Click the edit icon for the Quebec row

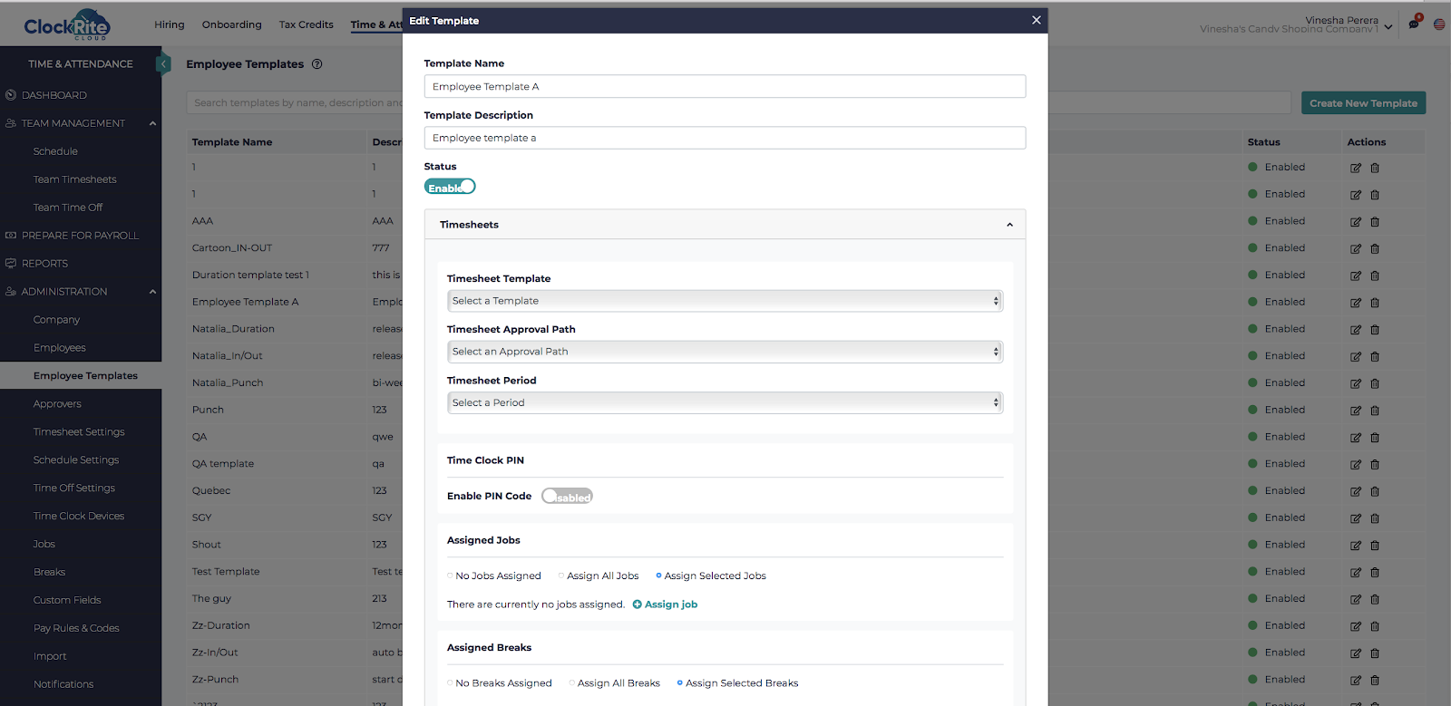1355,492
